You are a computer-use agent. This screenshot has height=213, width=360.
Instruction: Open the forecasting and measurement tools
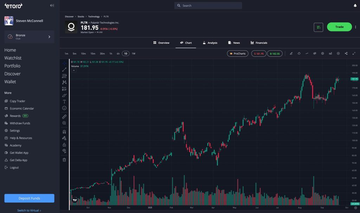[x=64, y=89]
